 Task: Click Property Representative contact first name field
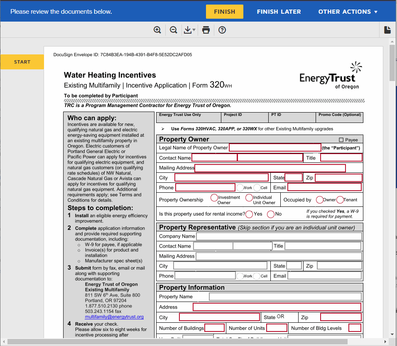click(213, 246)
